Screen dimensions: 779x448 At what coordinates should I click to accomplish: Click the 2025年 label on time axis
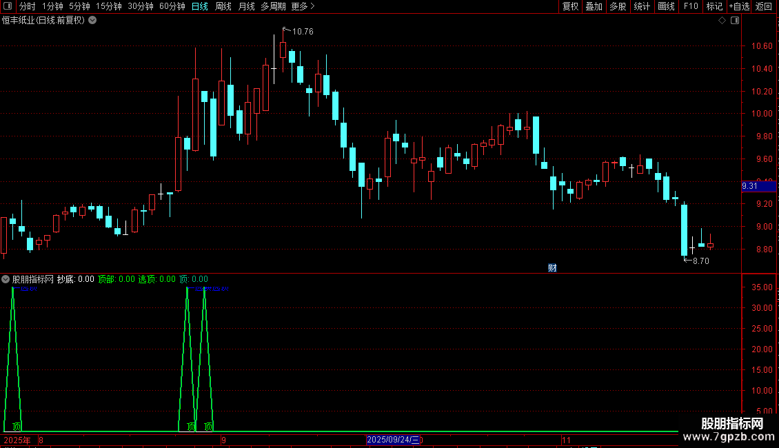[x=17, y=440]
